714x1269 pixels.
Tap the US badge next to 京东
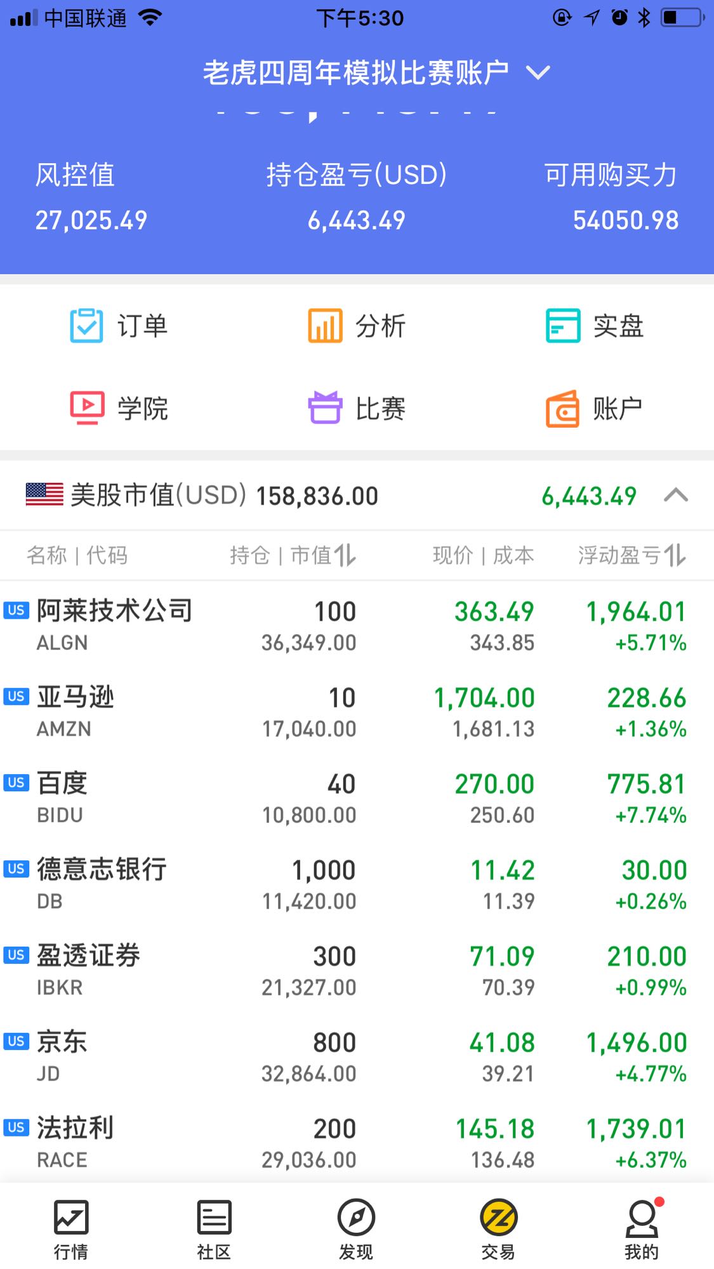tap(17, 1042)
